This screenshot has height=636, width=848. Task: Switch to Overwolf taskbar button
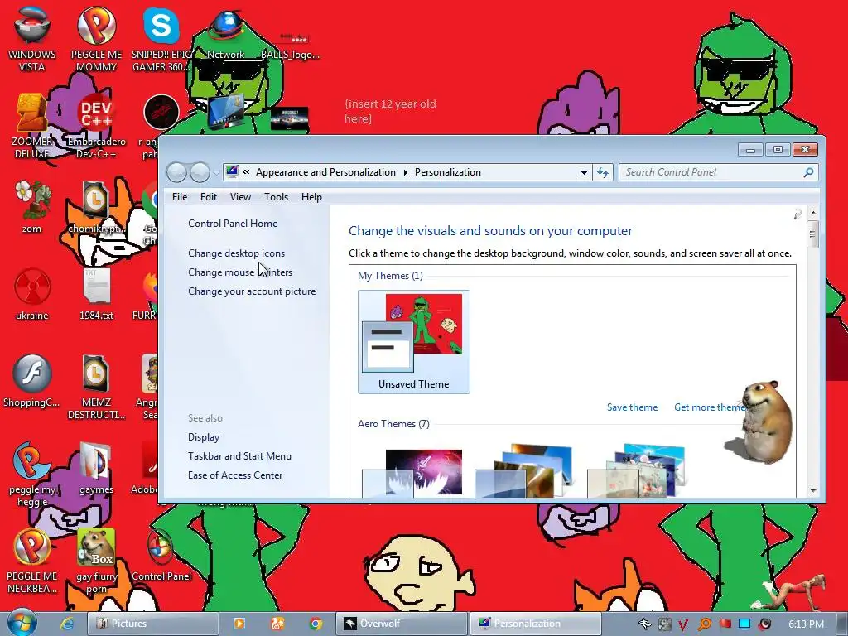coord(402,624)
